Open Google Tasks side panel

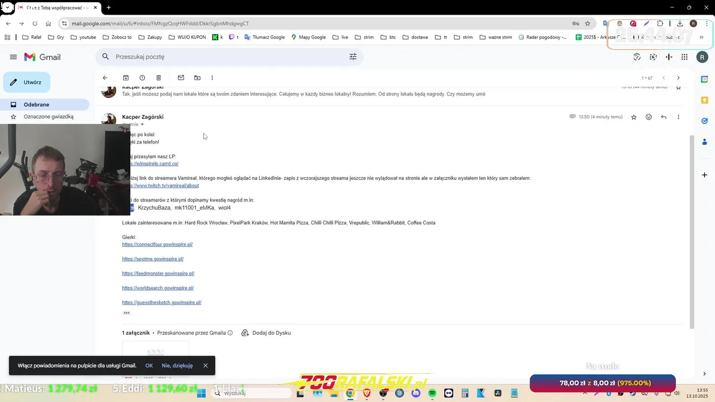click(704, 121)
